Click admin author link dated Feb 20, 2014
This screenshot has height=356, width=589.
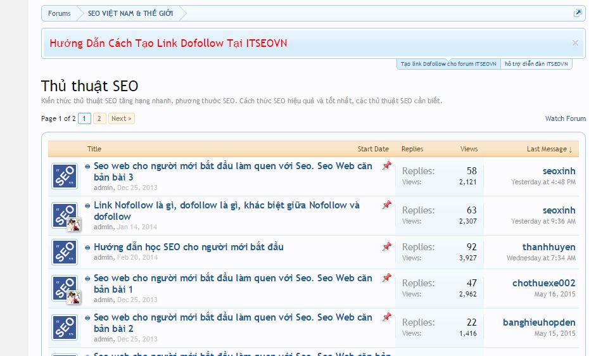(103, 258)
